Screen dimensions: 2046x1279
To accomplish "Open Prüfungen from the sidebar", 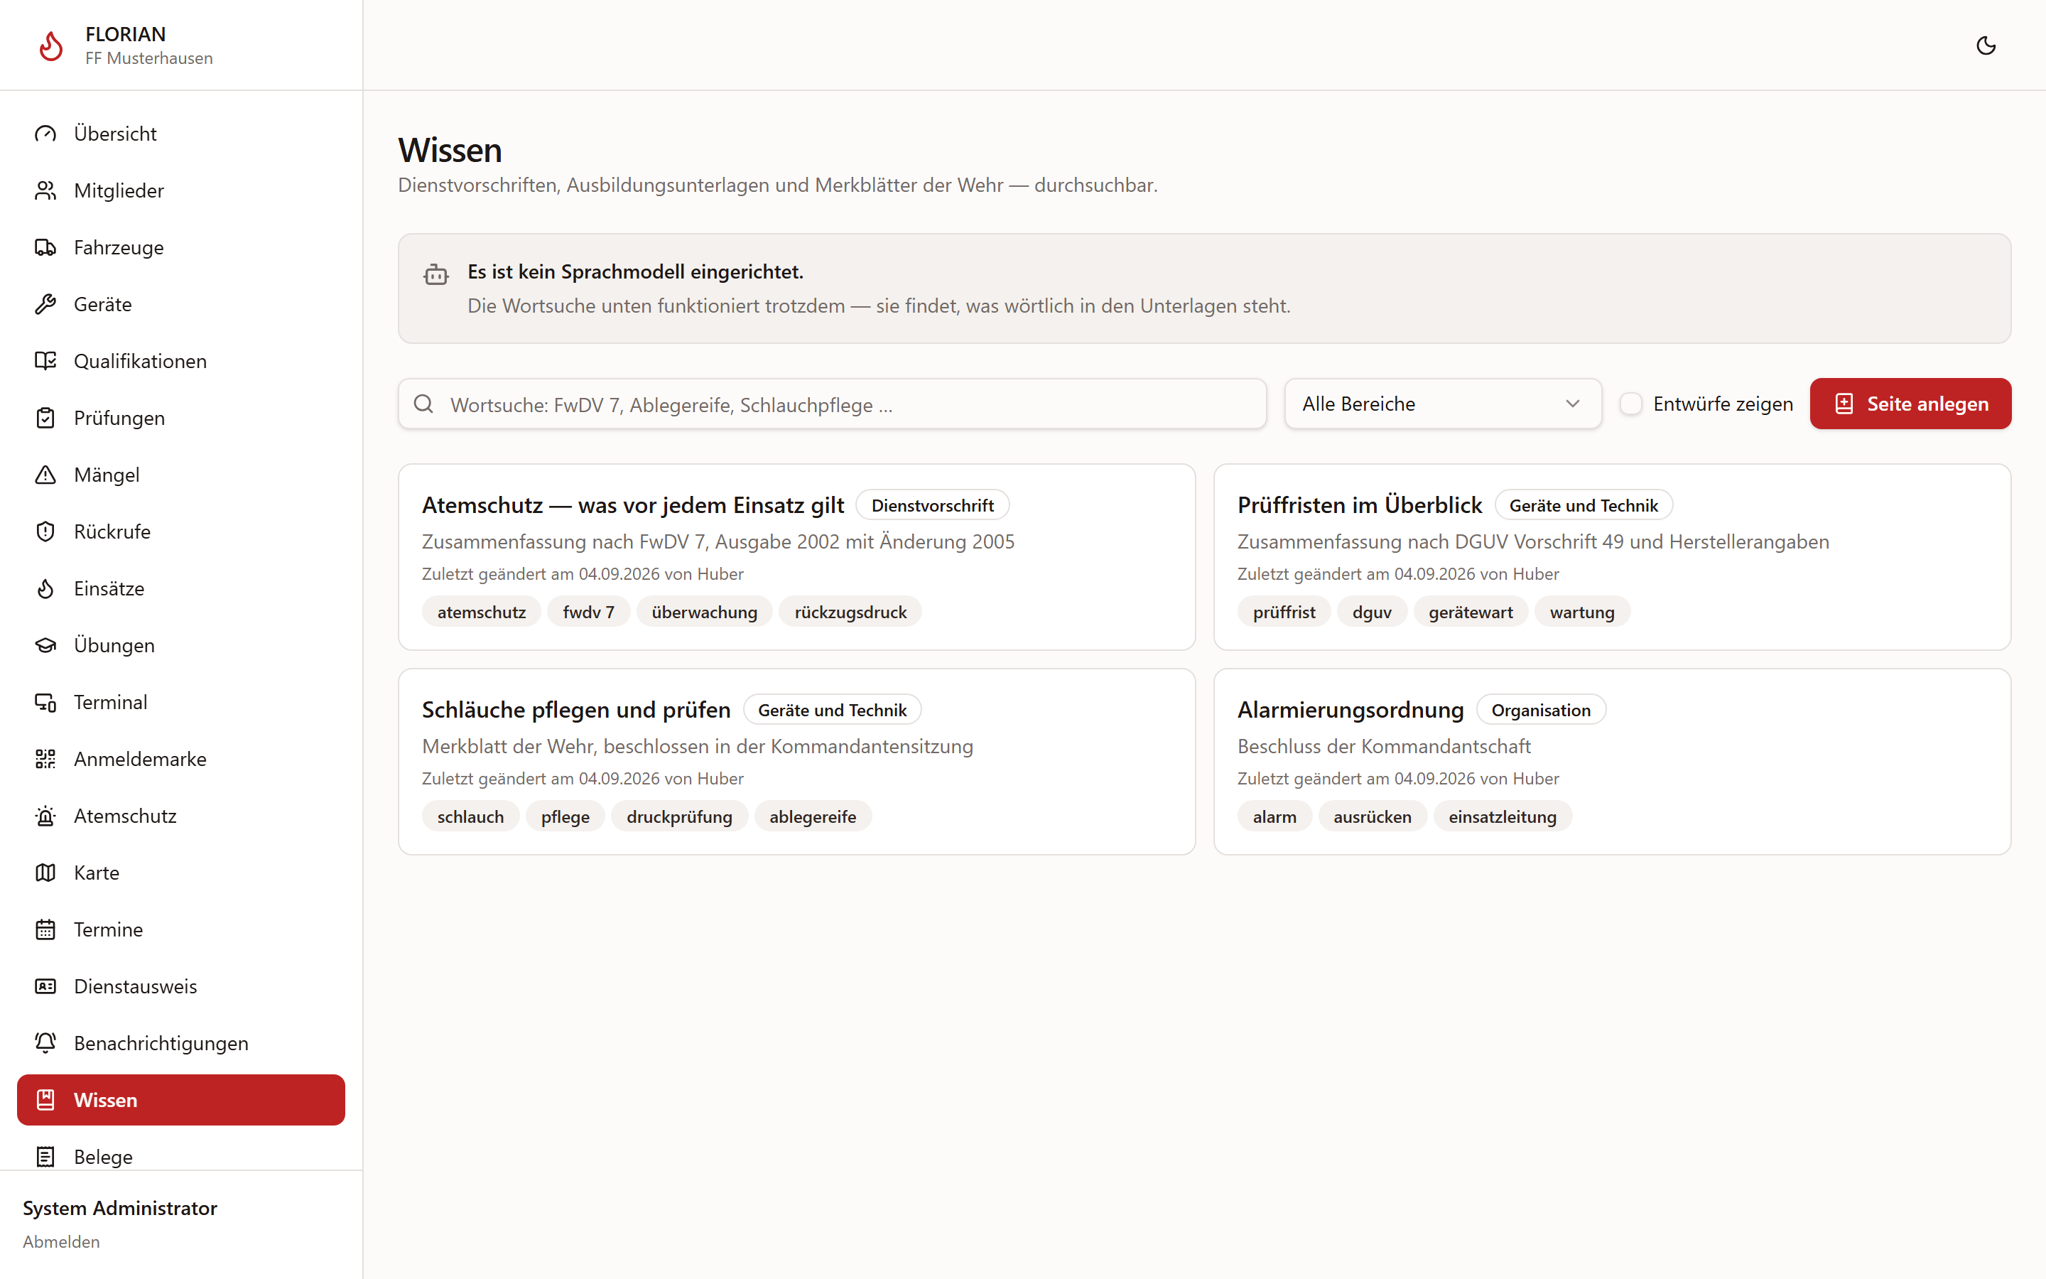I will (x=181, y=418).
